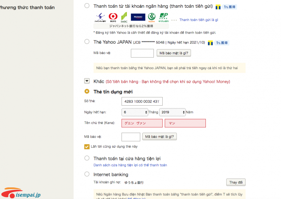Focus Yahoo JAPAN card security code field
281x199 pixels.
[x=142, y=53]
